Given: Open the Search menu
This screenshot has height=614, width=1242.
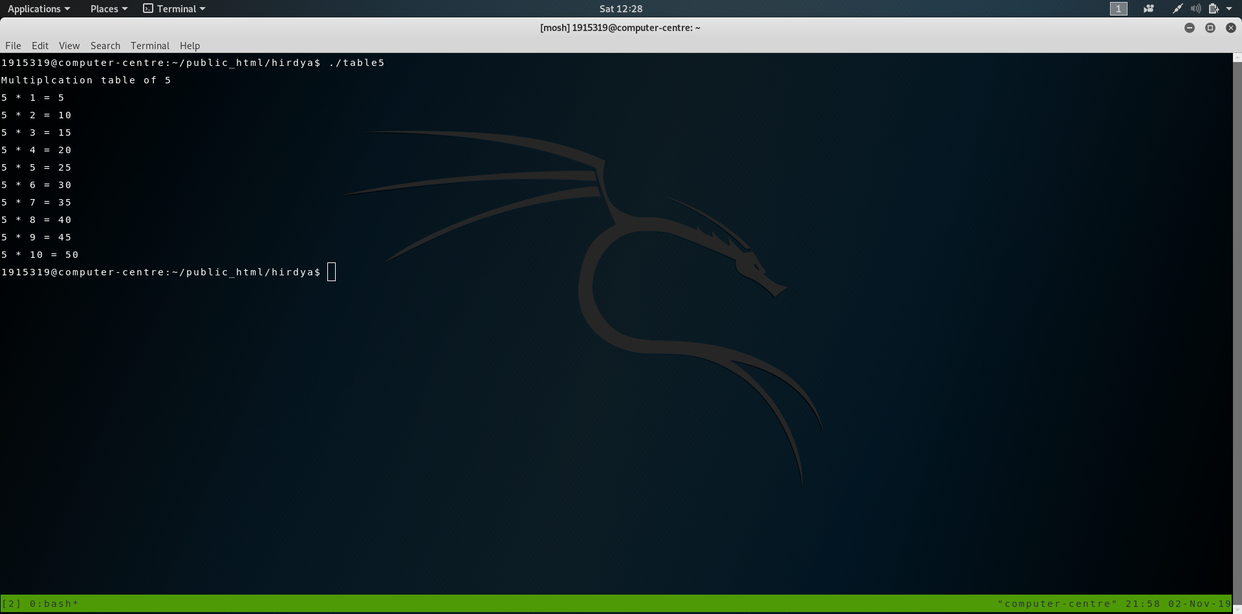Looking at the screenshot, I should (105, 45).
